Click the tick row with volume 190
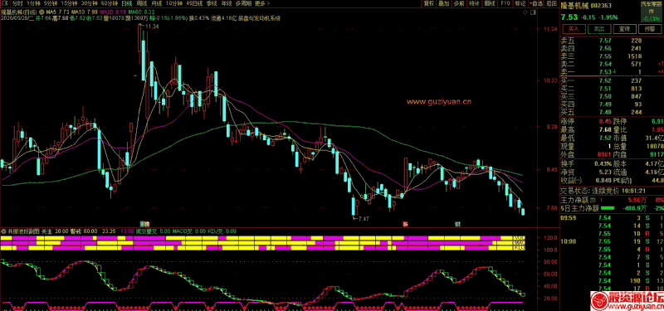The image size is (664, 311). tap(612, 280)
